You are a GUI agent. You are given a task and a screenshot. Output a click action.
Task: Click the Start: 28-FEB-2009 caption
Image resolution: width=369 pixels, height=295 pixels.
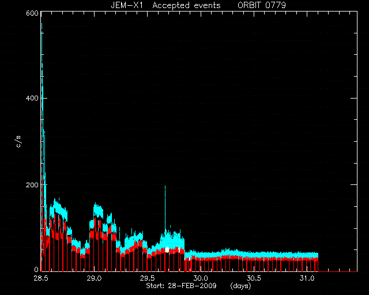tap(181, 286)
